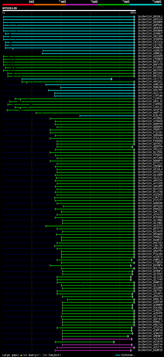Image resolution: width=164 pixels, height=357 pixels.
Task: Select the UniRef100_Q4G3B5 label
Action: click(150, 186)
